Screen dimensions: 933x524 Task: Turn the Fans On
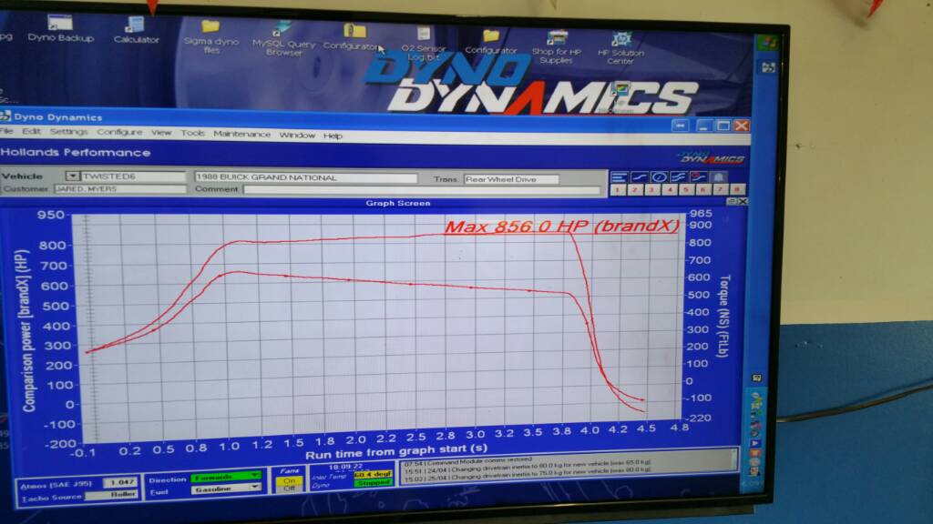click(x=289, y=480)
